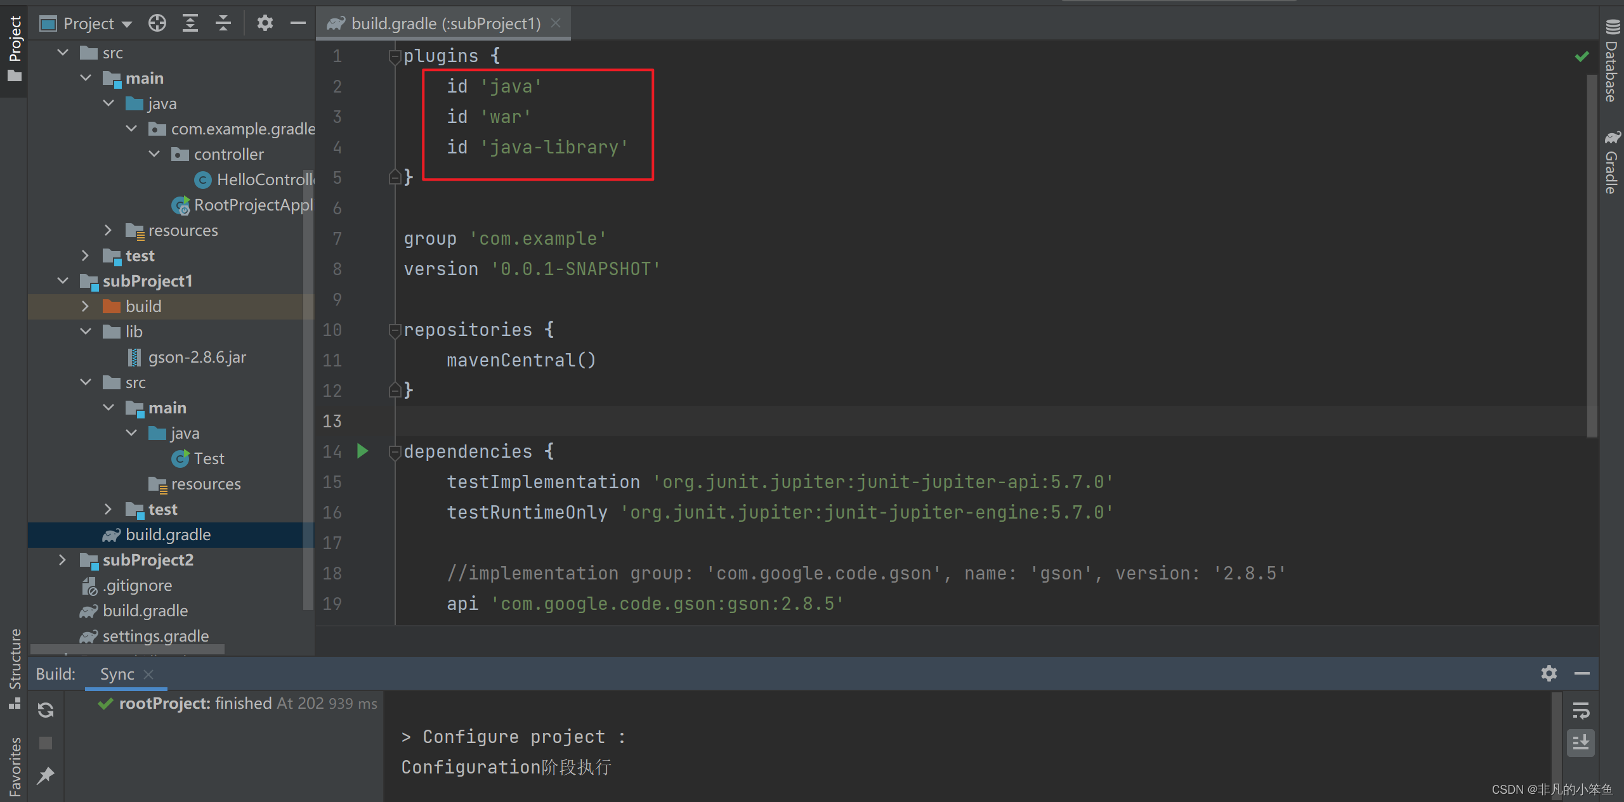Image resolution: width=1624 pixels, height=802 pixels.
Task: Fold the plugins block on line 1
Action: point(394,56)
